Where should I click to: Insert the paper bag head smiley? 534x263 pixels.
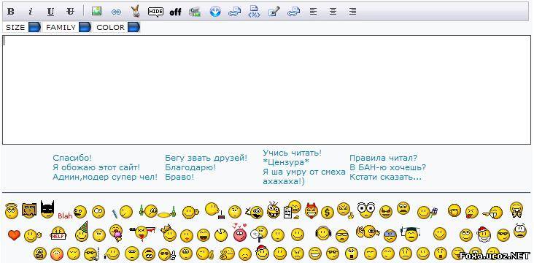pyautogui.click(x=29, y=210)
